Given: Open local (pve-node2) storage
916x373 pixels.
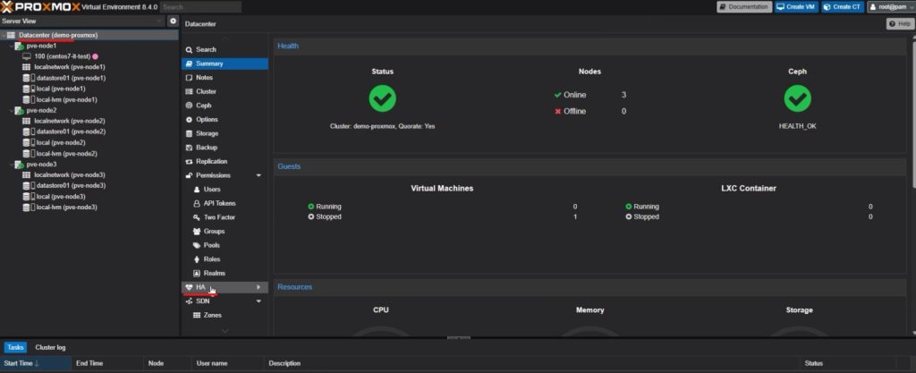Looking at the screenshot, I should (61, 142).
